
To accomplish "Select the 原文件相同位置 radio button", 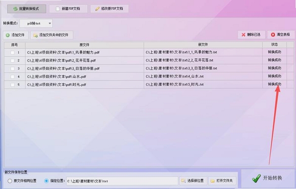I will click(10, 181).
